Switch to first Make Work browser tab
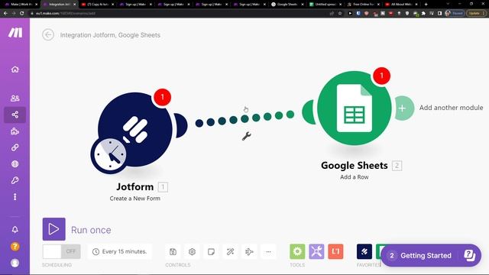The image size is (489, 275). pos(21,5)
